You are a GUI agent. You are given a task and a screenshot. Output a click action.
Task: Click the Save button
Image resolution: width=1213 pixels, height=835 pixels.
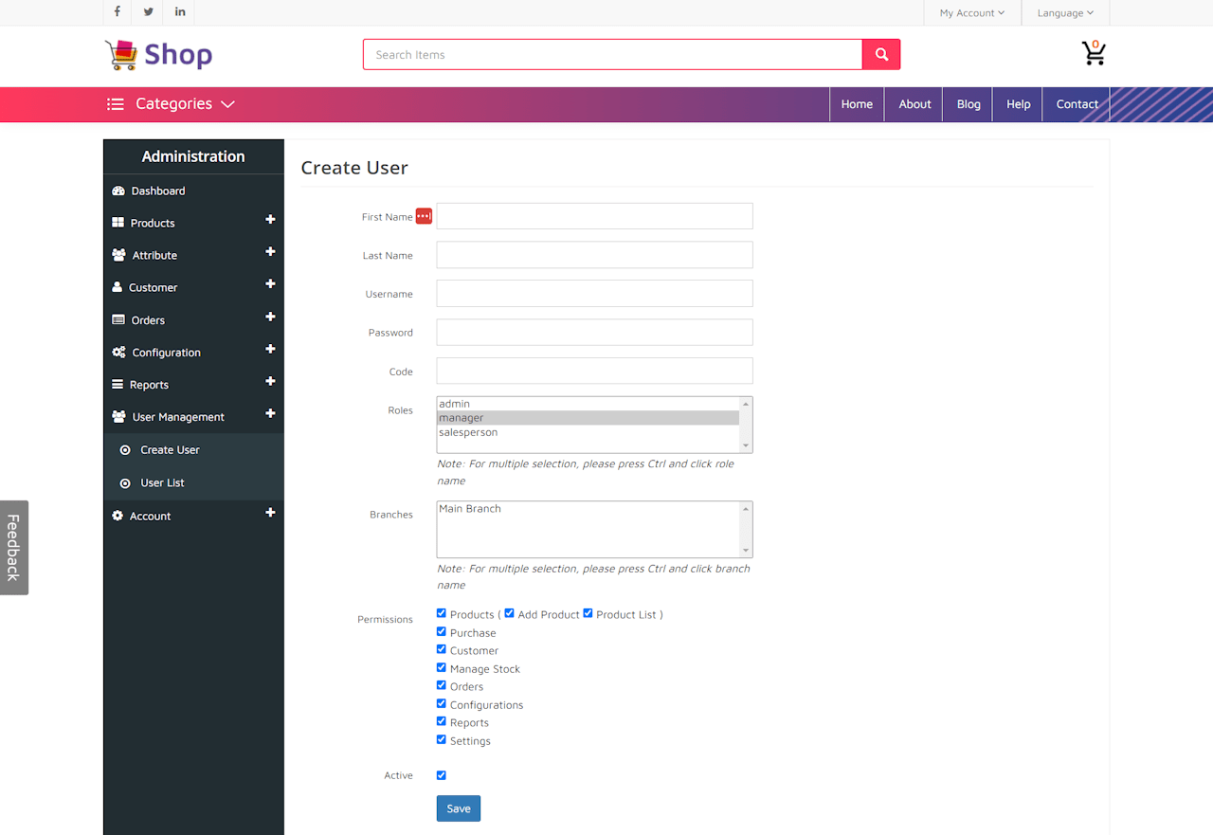tap(458, 808)
